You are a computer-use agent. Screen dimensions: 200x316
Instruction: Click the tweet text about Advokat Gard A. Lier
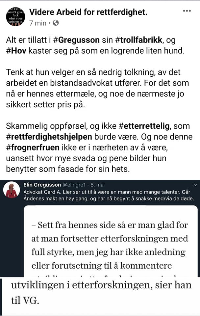click(x=109, y=195)
